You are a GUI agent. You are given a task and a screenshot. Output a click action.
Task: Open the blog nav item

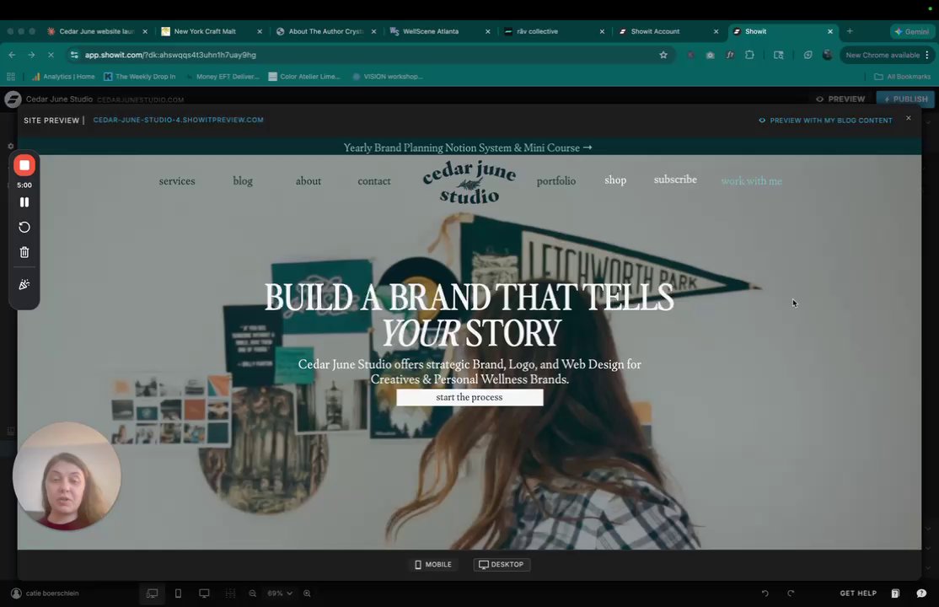(x=243, y=181)
